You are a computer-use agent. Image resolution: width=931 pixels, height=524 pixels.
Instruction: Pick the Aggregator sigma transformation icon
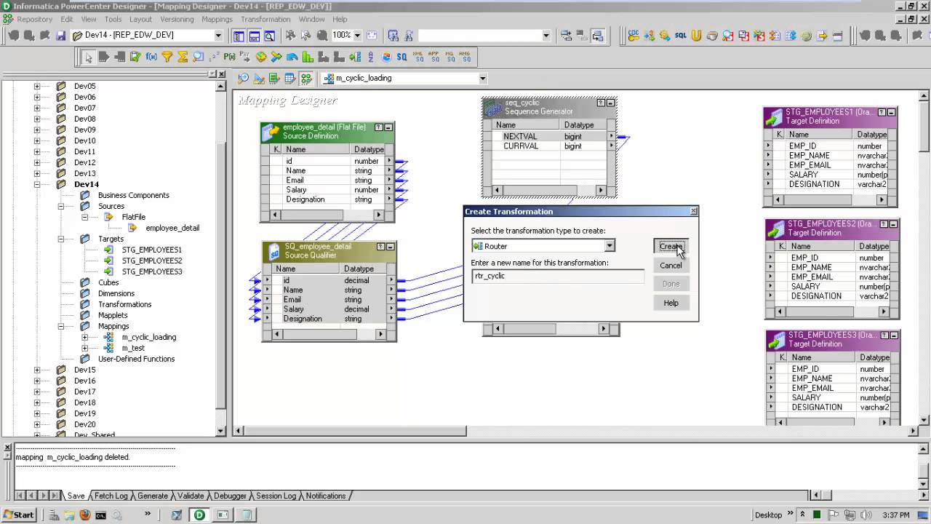[183, 57]
